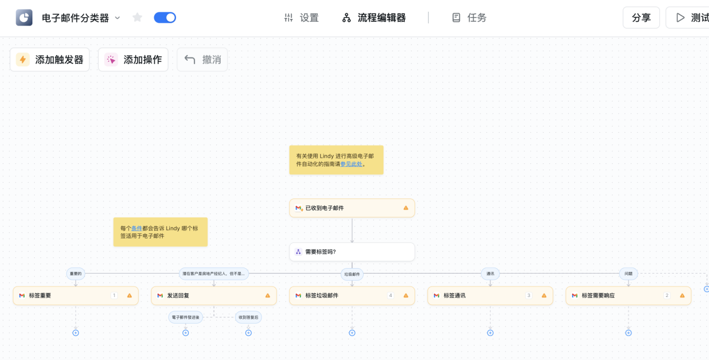Image resolution: width=709 pixels, height=360 pixels.
Task: Click the Lindy app logo icon
Action: (x=24, y=18)
